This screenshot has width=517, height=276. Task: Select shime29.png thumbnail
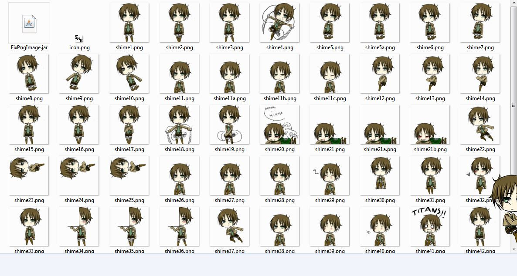[x=330, y=175]
